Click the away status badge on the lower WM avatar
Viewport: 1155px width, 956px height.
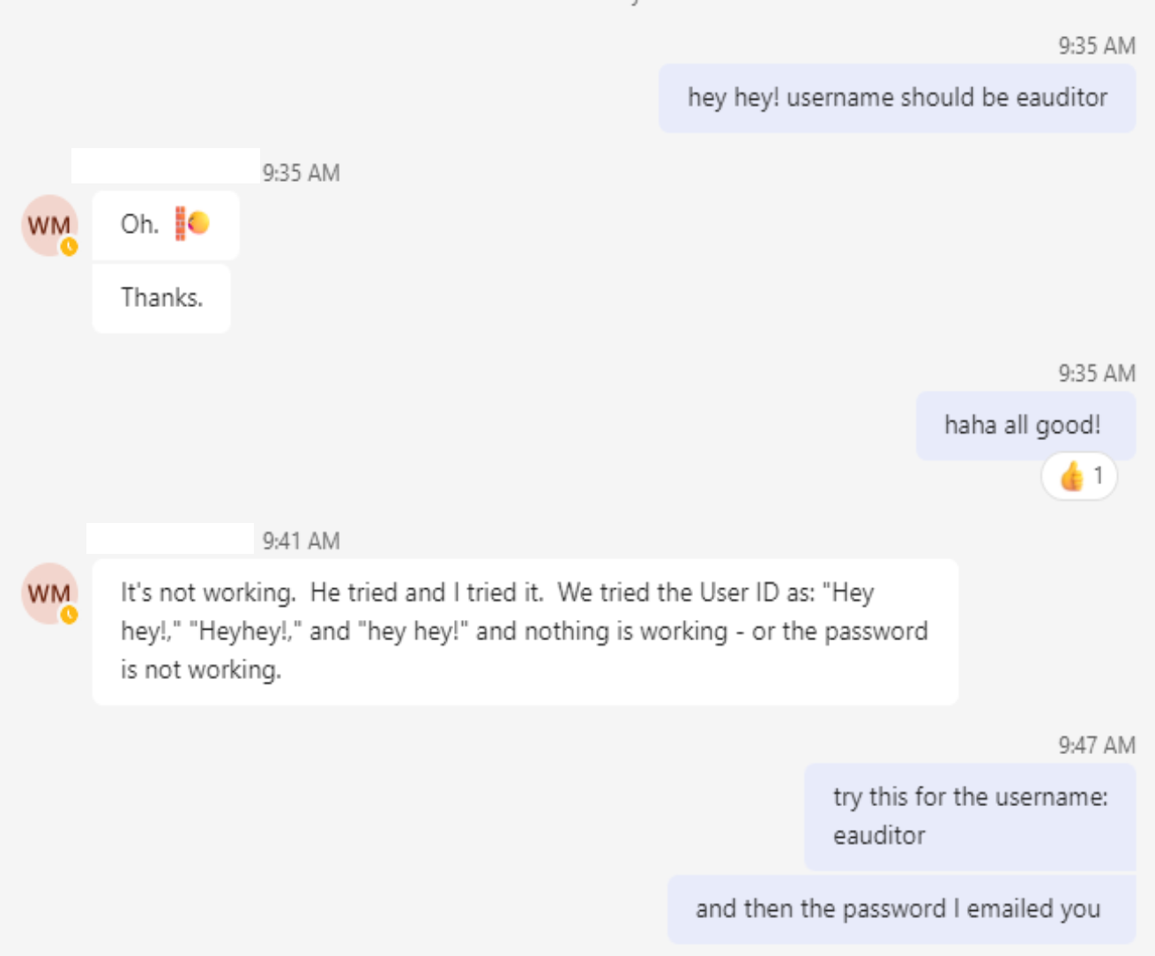coord(70,615)
